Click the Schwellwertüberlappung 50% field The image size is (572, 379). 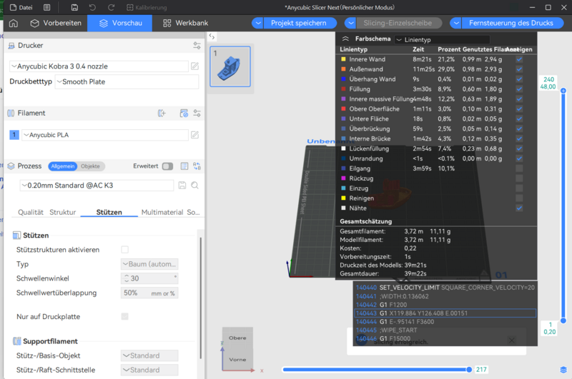pyautogui.click(x=149, y=293)
